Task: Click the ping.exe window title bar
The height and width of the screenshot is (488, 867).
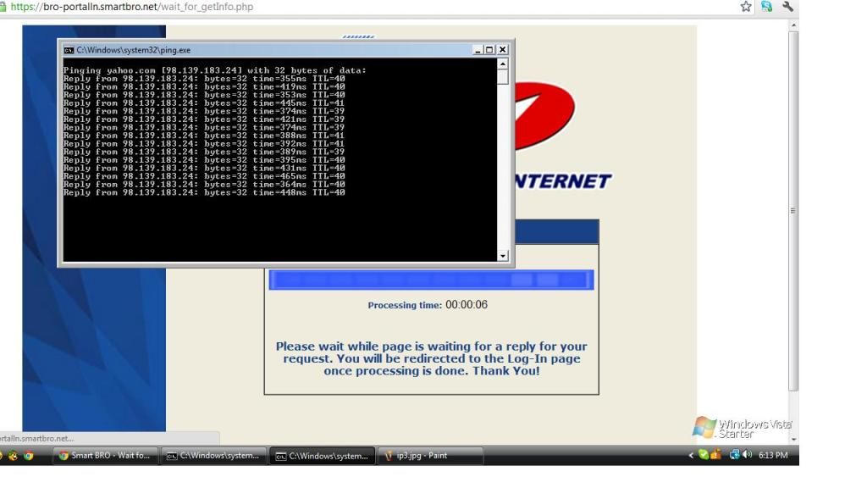Action: pos(285,50)
